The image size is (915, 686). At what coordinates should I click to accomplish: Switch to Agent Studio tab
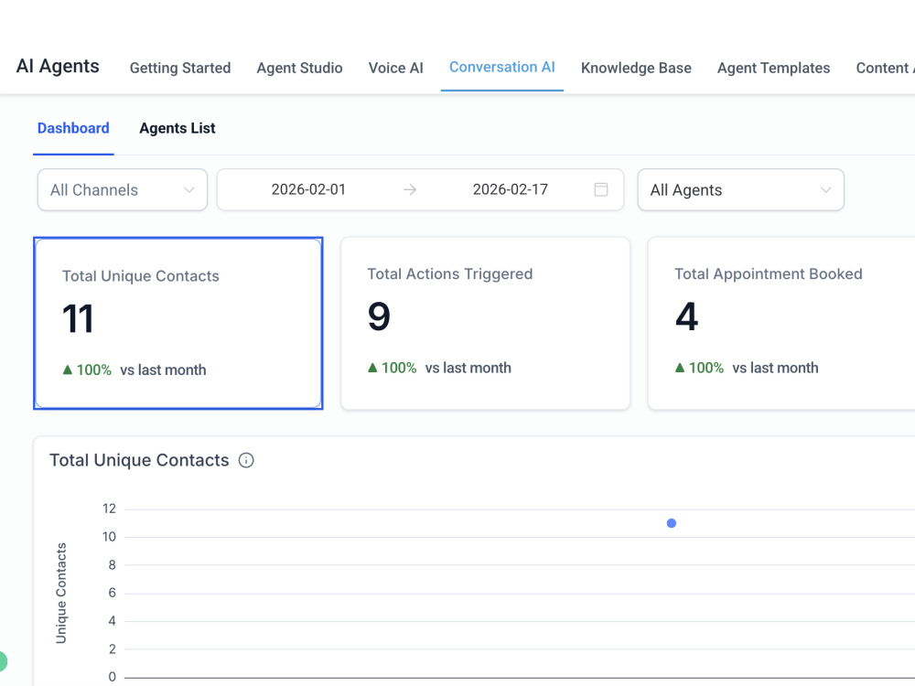(299, 68)
